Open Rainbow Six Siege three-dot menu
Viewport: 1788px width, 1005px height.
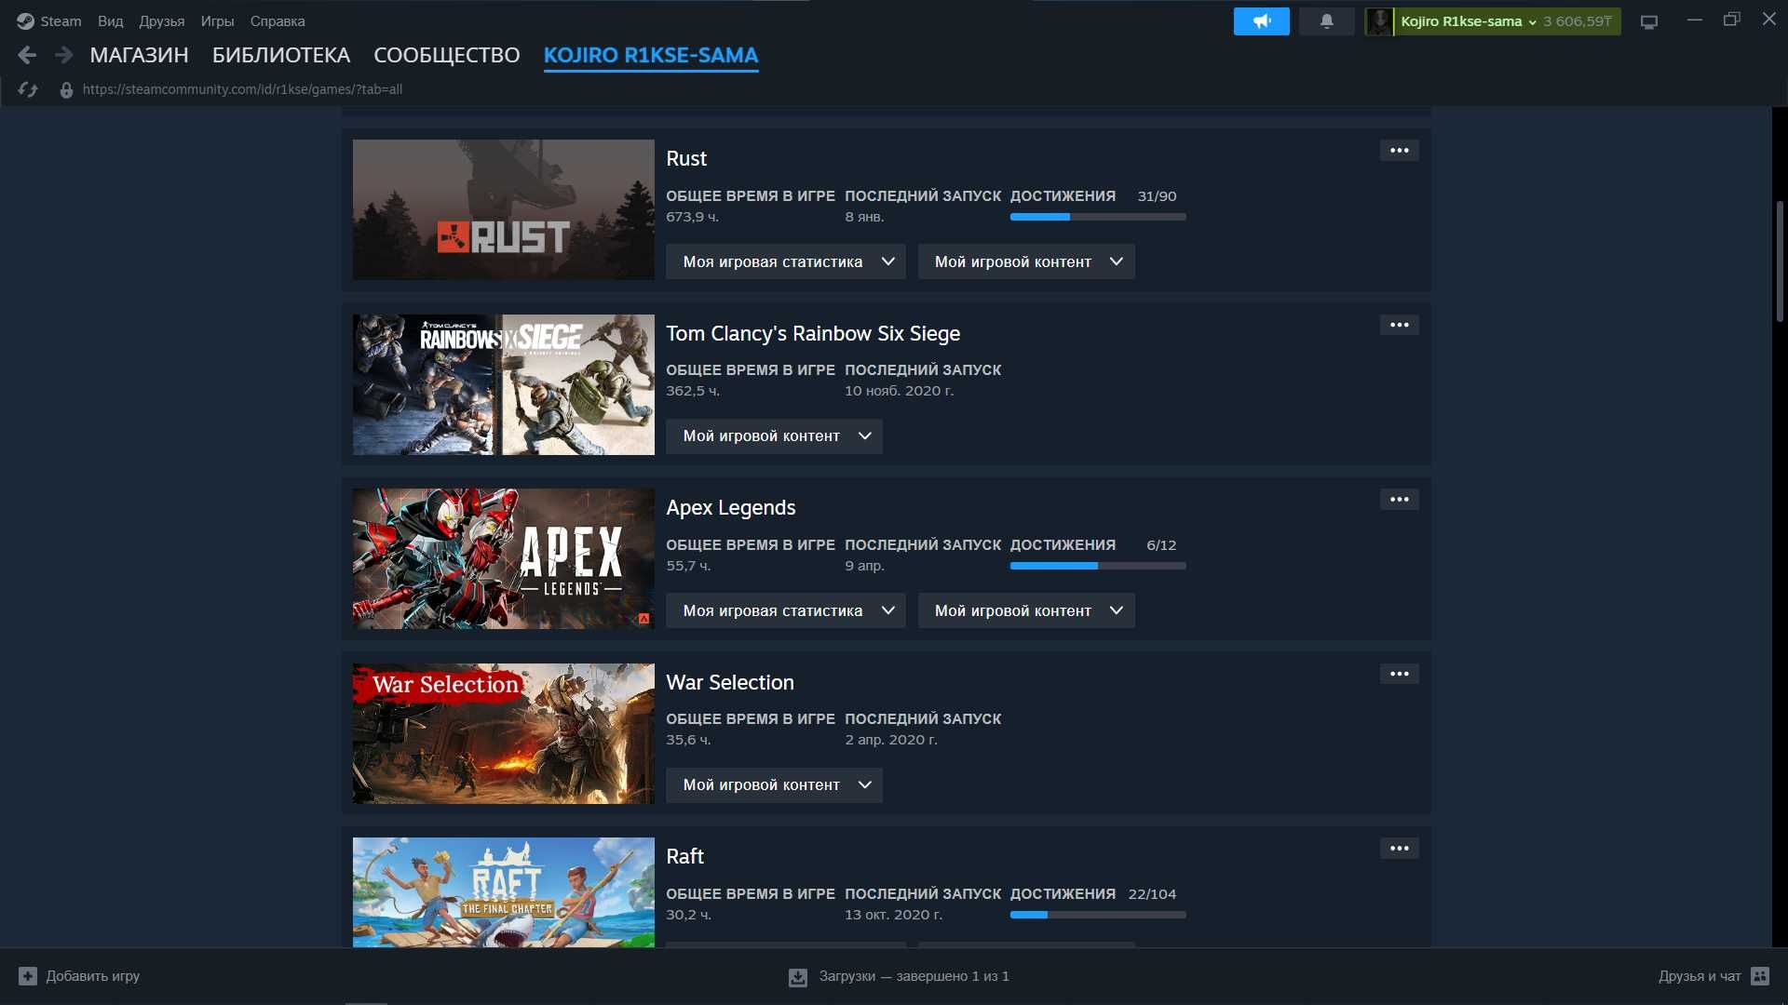(x=1399, y=325)
